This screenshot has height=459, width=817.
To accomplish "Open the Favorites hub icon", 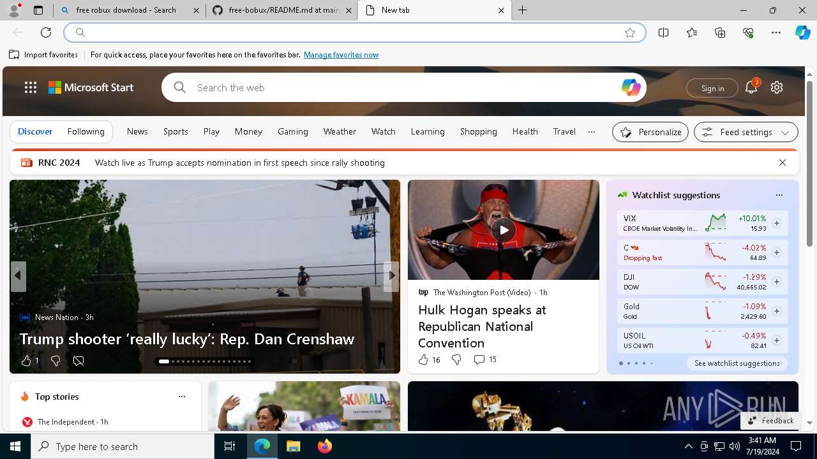I will [x=692, y=33].
